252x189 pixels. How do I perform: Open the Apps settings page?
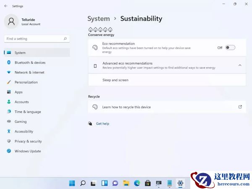click(x=37, y=92)
